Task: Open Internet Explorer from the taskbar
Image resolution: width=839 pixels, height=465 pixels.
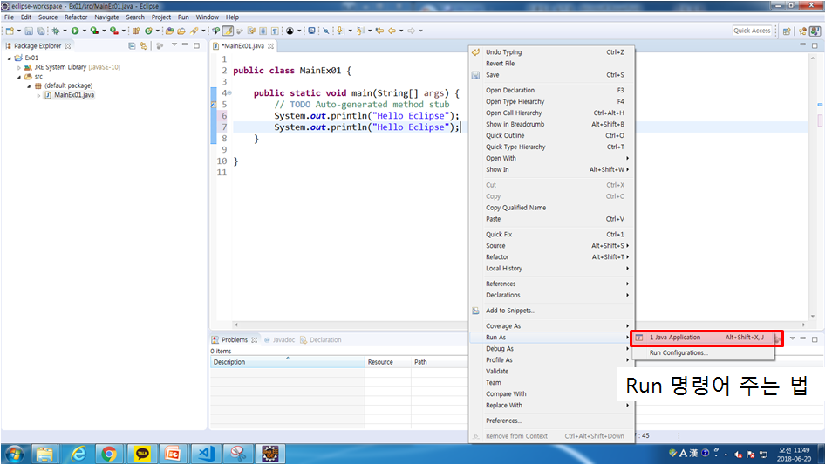Action: pyautogui.click(x=78, y=455)
